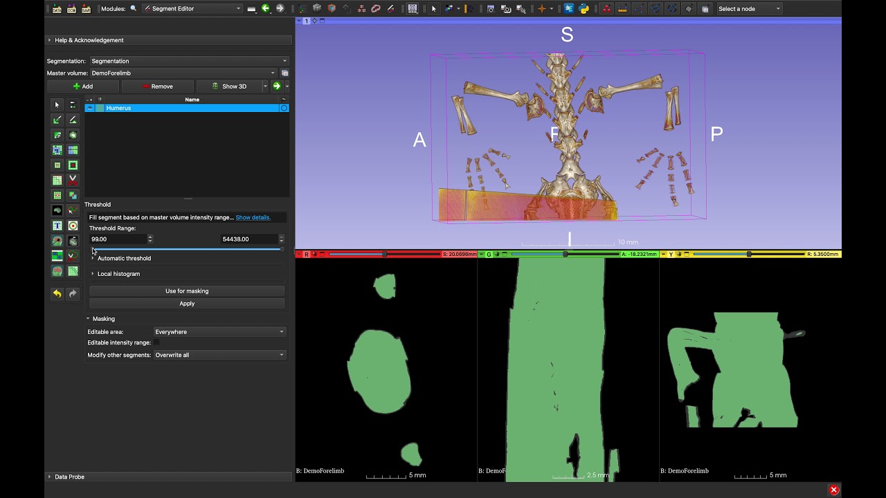The image size is (886, 498).
Task: Click the Save scene icon
Action: pos(86,8)
